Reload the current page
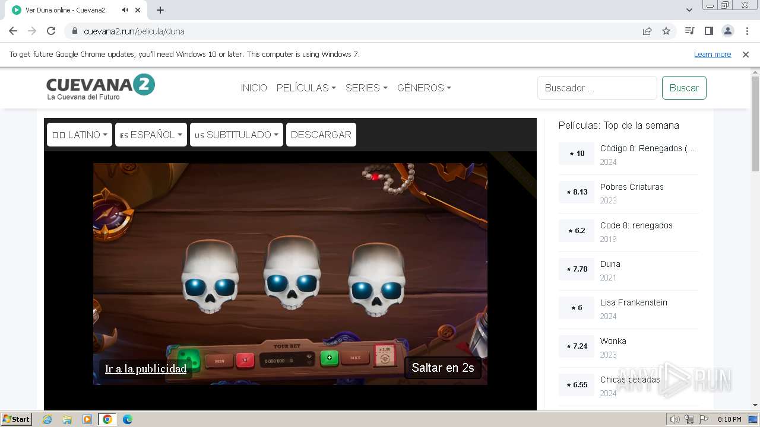 pyautogui.click(x=51, y=31)
